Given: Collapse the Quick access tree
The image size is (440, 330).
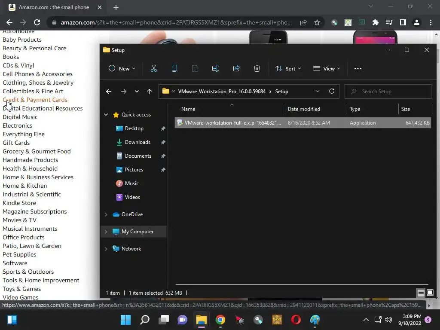Looking at the screenshot, I should [x=106, y=114].
